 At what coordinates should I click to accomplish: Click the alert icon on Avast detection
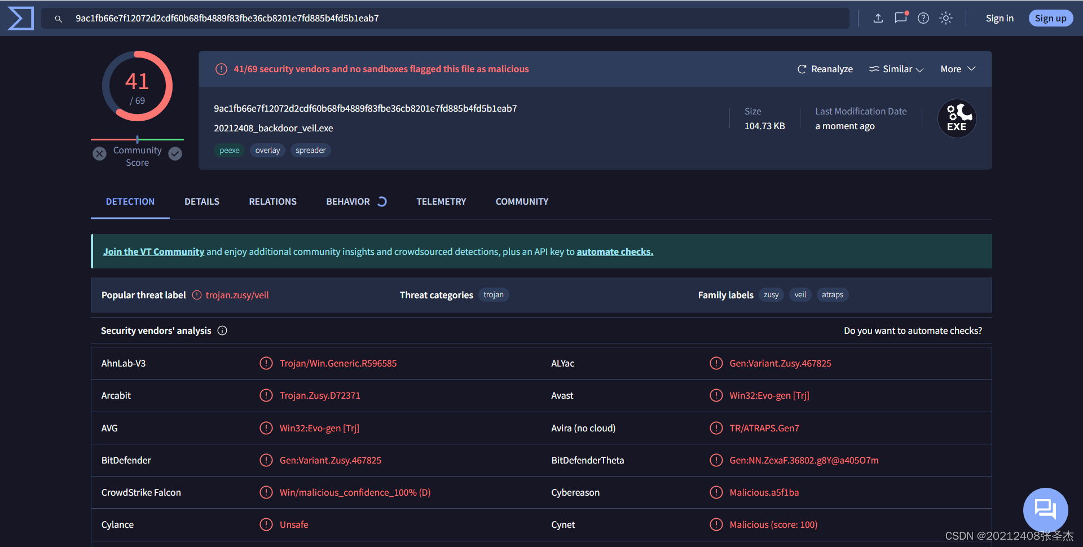tap(716, 395)
